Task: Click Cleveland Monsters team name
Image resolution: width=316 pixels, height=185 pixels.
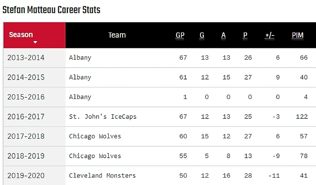Action: pyautogui.click(x=102, y=175)
